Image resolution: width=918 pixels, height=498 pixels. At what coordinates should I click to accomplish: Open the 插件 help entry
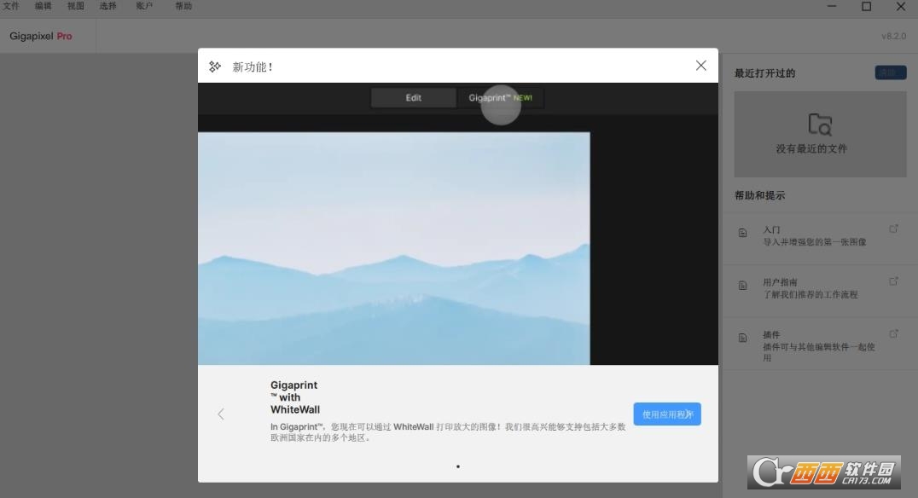click(820, 345)
